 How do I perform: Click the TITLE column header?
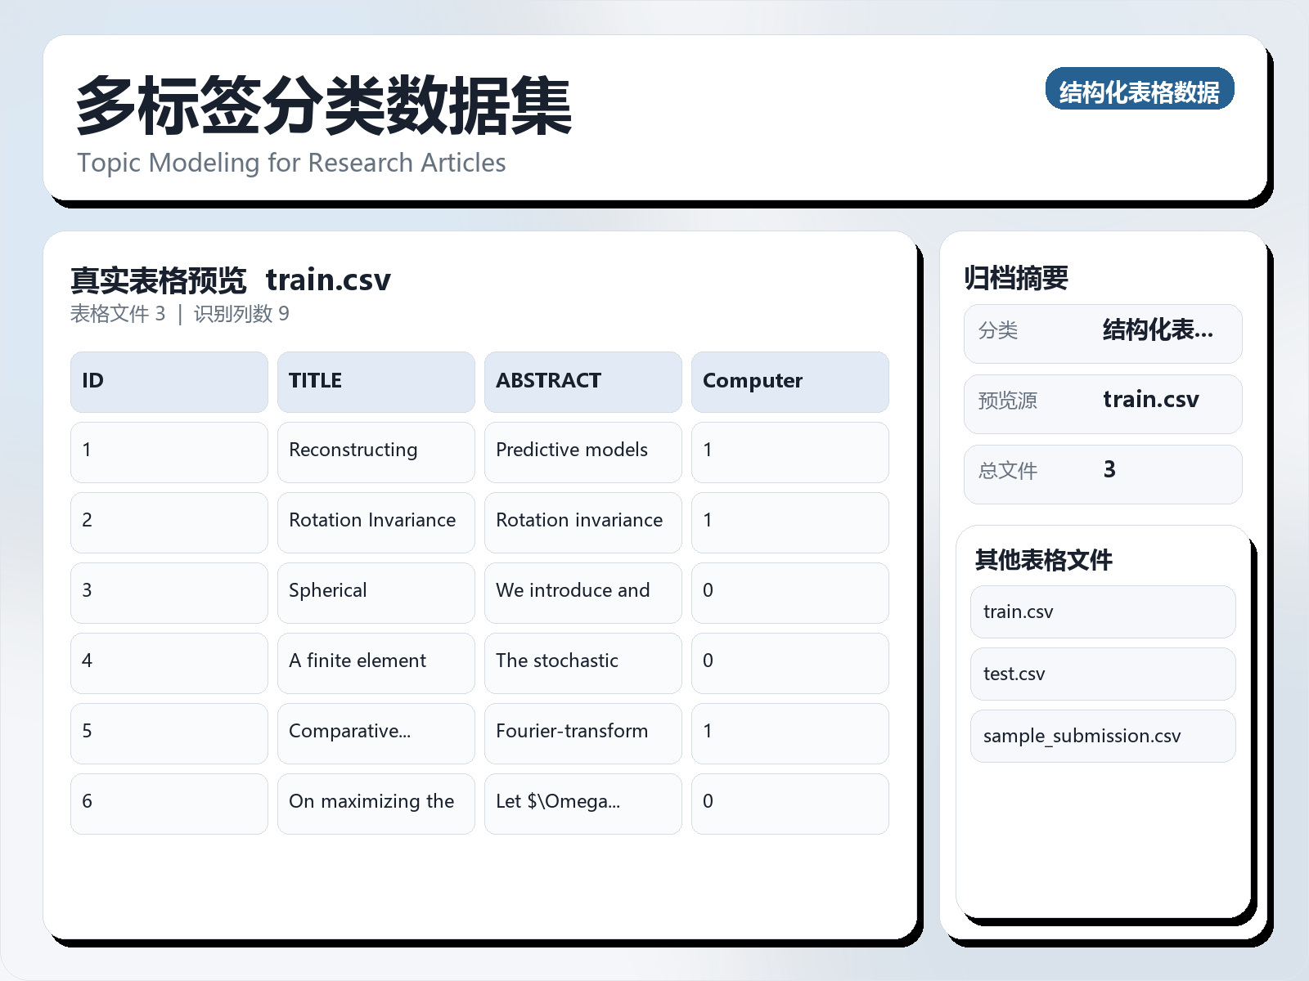(x=376, y=381)
